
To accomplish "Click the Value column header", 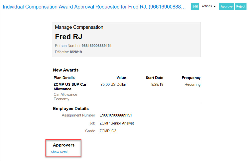I will click(121, 78).
